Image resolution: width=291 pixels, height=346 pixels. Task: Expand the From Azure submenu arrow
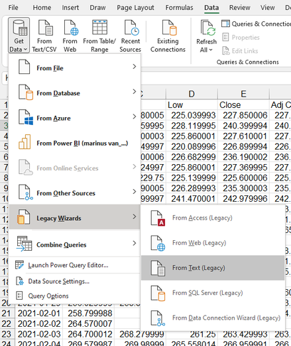point(134,116)
